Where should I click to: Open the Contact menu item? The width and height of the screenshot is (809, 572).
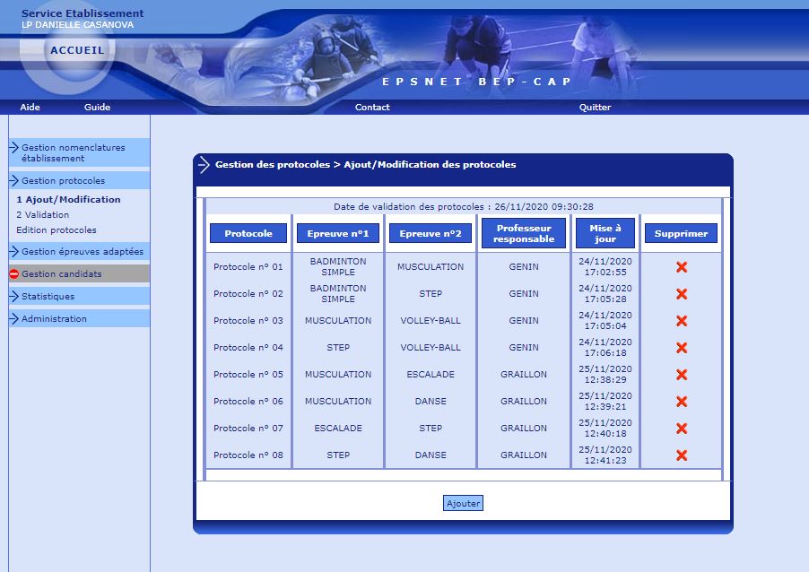point(372,108)
